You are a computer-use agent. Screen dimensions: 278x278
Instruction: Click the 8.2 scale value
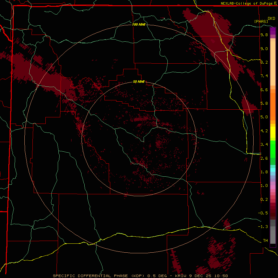(264, 62)
